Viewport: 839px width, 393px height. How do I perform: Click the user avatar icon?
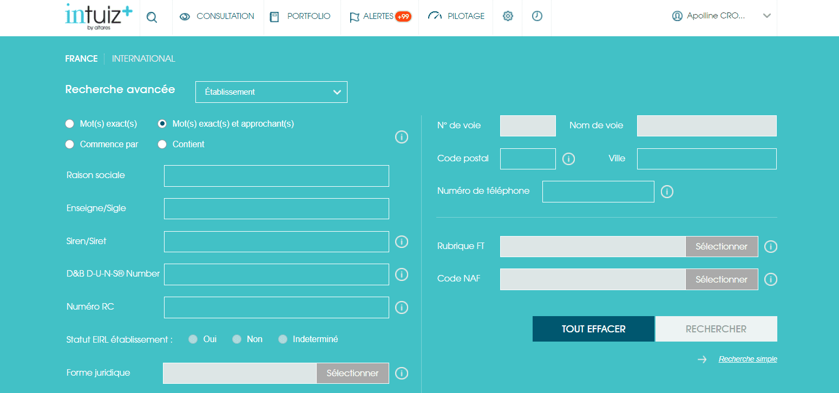tap(677, 16)
